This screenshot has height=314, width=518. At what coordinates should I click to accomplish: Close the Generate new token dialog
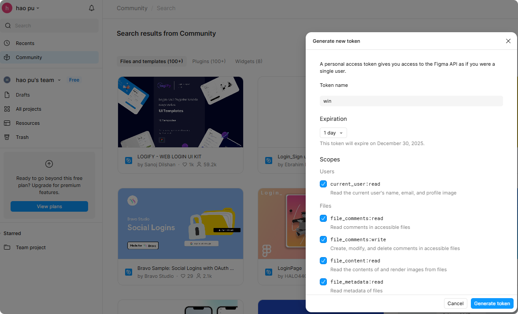508,41
